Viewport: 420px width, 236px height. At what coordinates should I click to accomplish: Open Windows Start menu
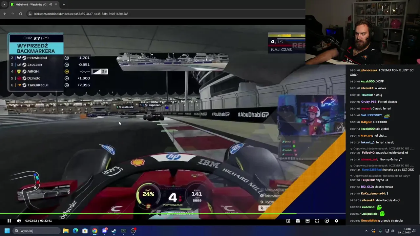point(7,231)
